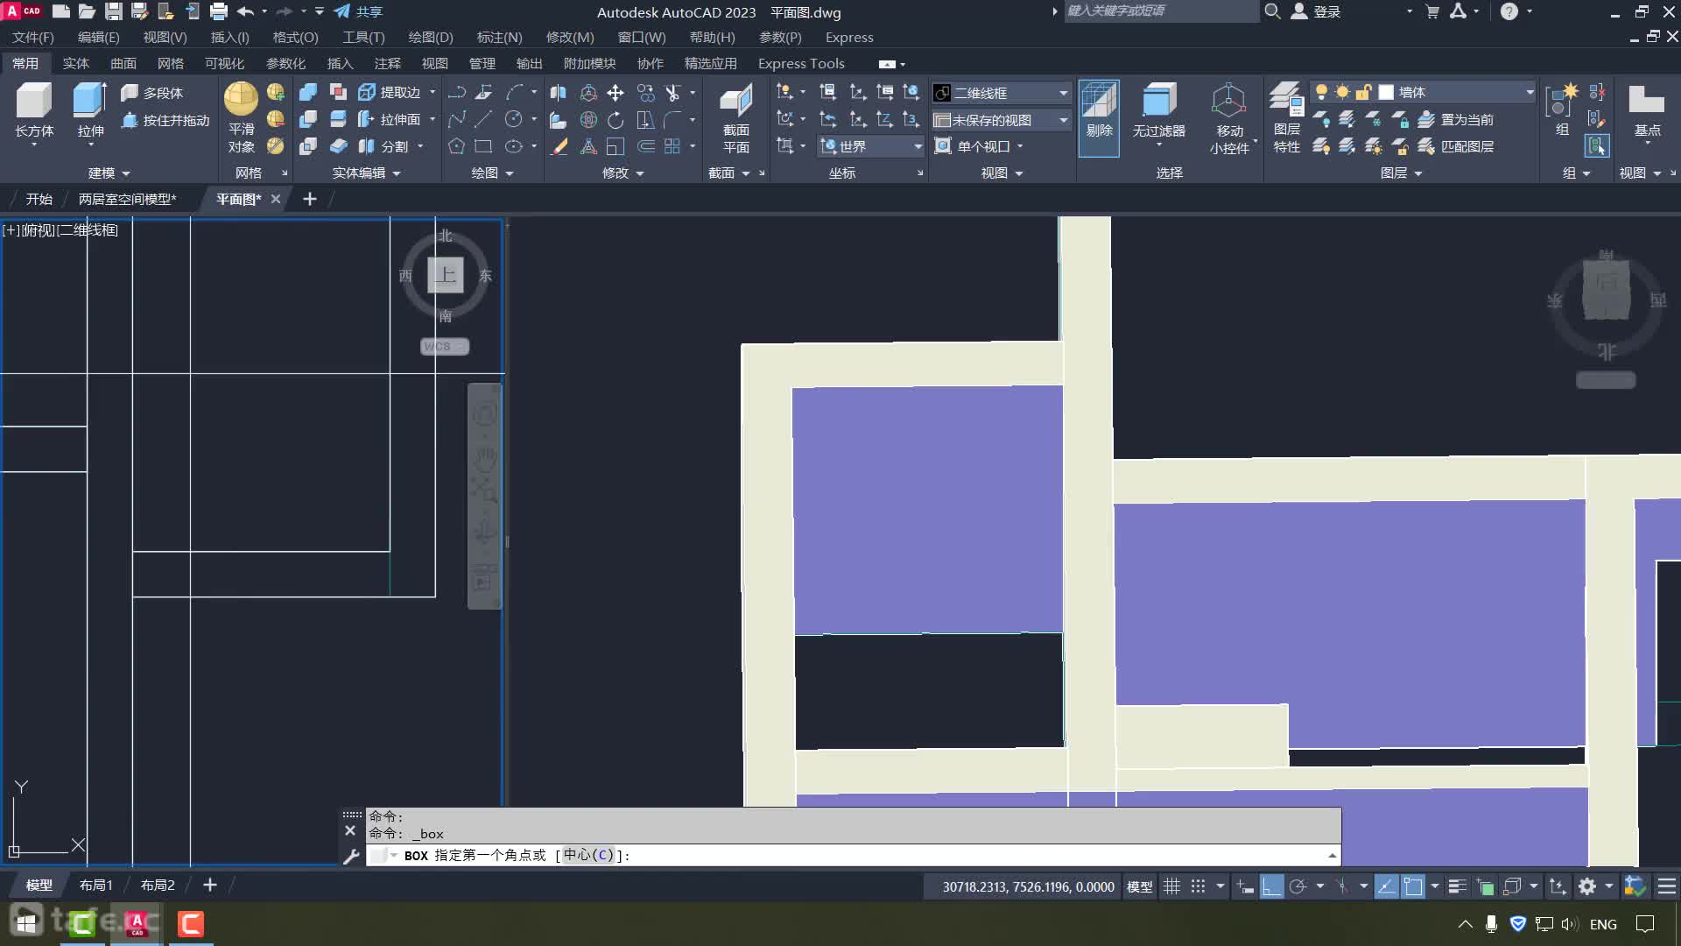Select Extrude Faces (拉伸面) tool

[x=390, y=119]
